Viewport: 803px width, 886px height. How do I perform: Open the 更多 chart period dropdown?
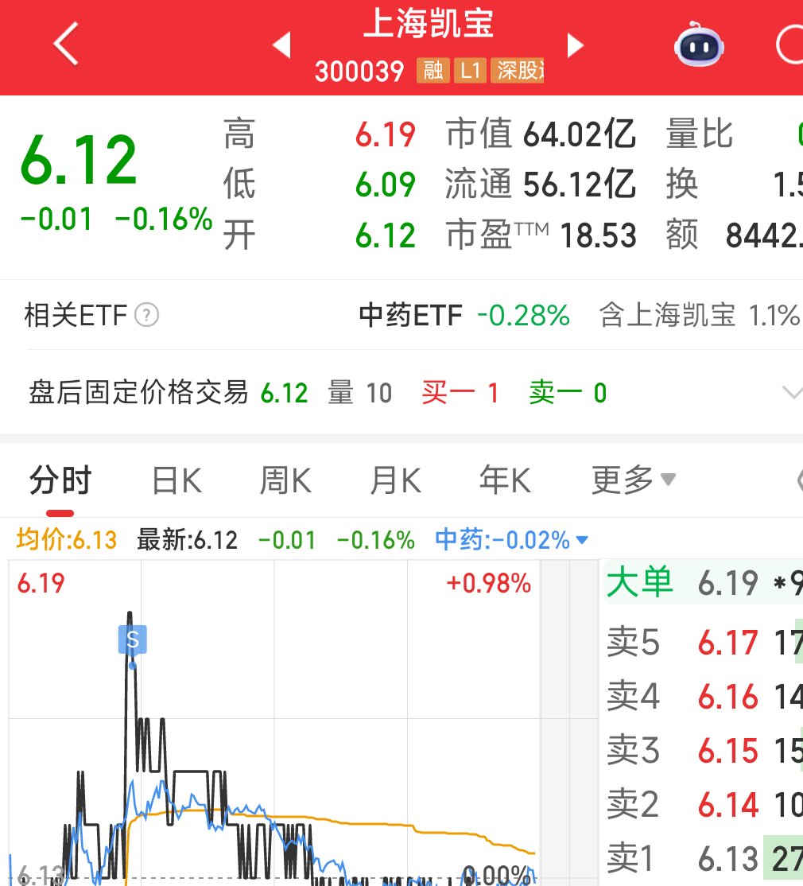pos(633,480)
